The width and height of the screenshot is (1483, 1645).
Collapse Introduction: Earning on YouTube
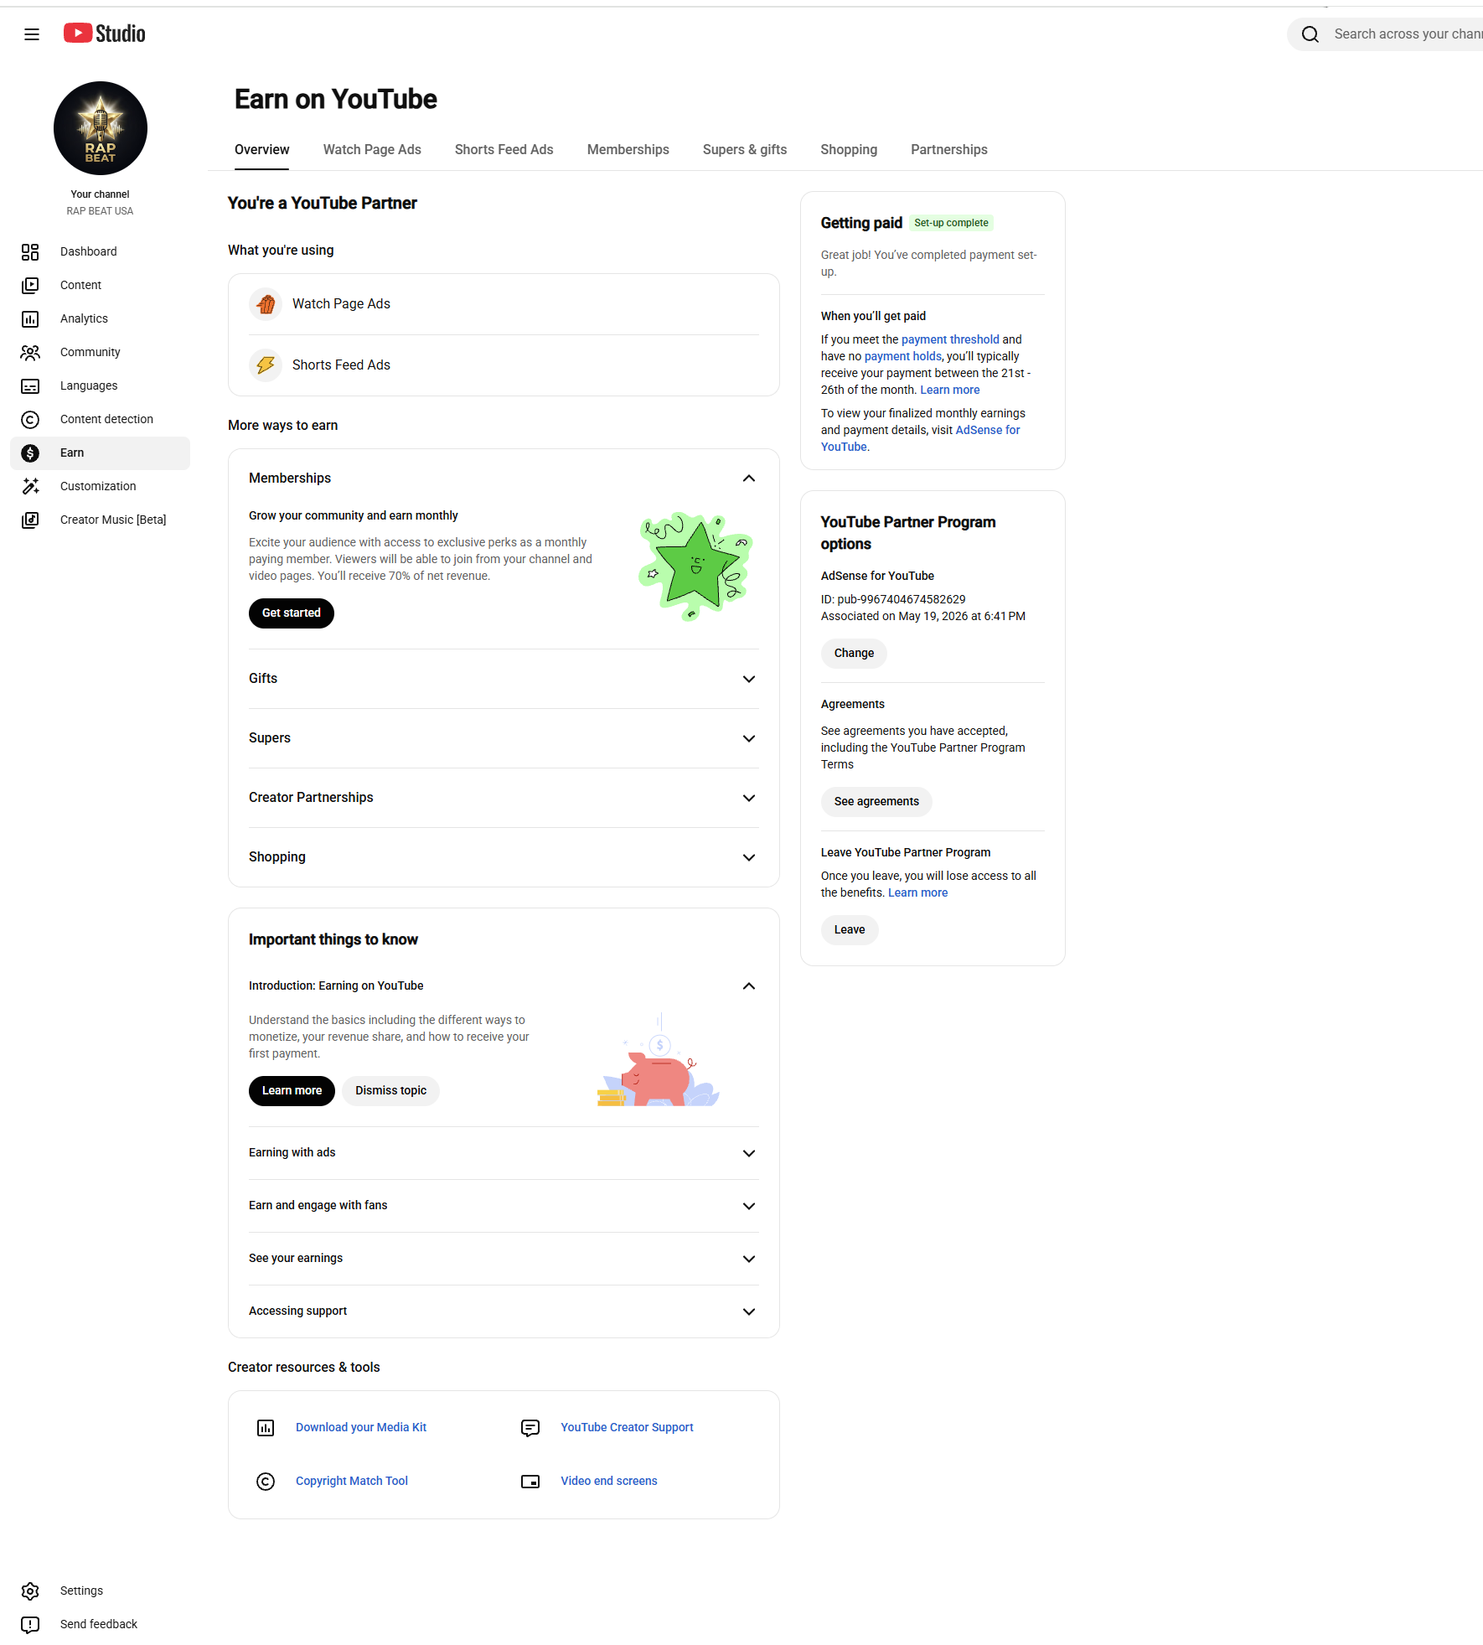[x=749, y=986]
